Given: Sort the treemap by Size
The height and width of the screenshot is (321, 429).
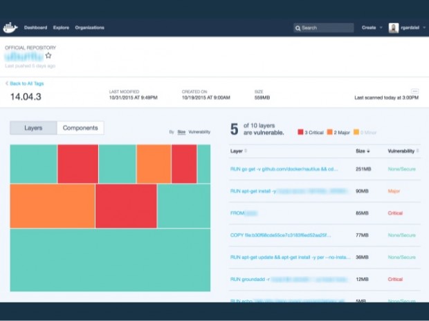Looking at the screenshot, I should [181, 132].
